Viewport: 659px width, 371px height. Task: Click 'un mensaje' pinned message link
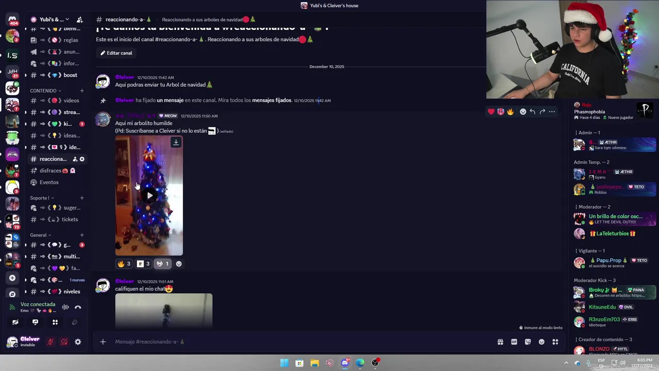tap(170, 100)
